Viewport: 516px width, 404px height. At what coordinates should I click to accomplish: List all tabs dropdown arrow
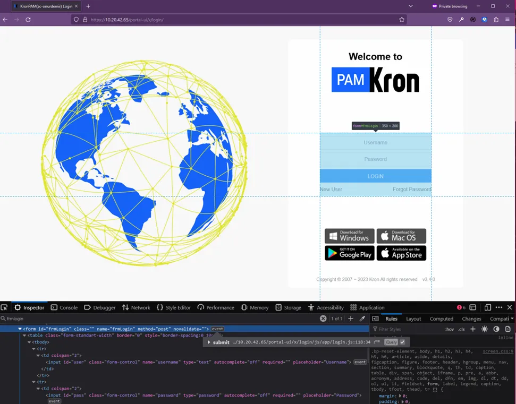click(411, 6)
